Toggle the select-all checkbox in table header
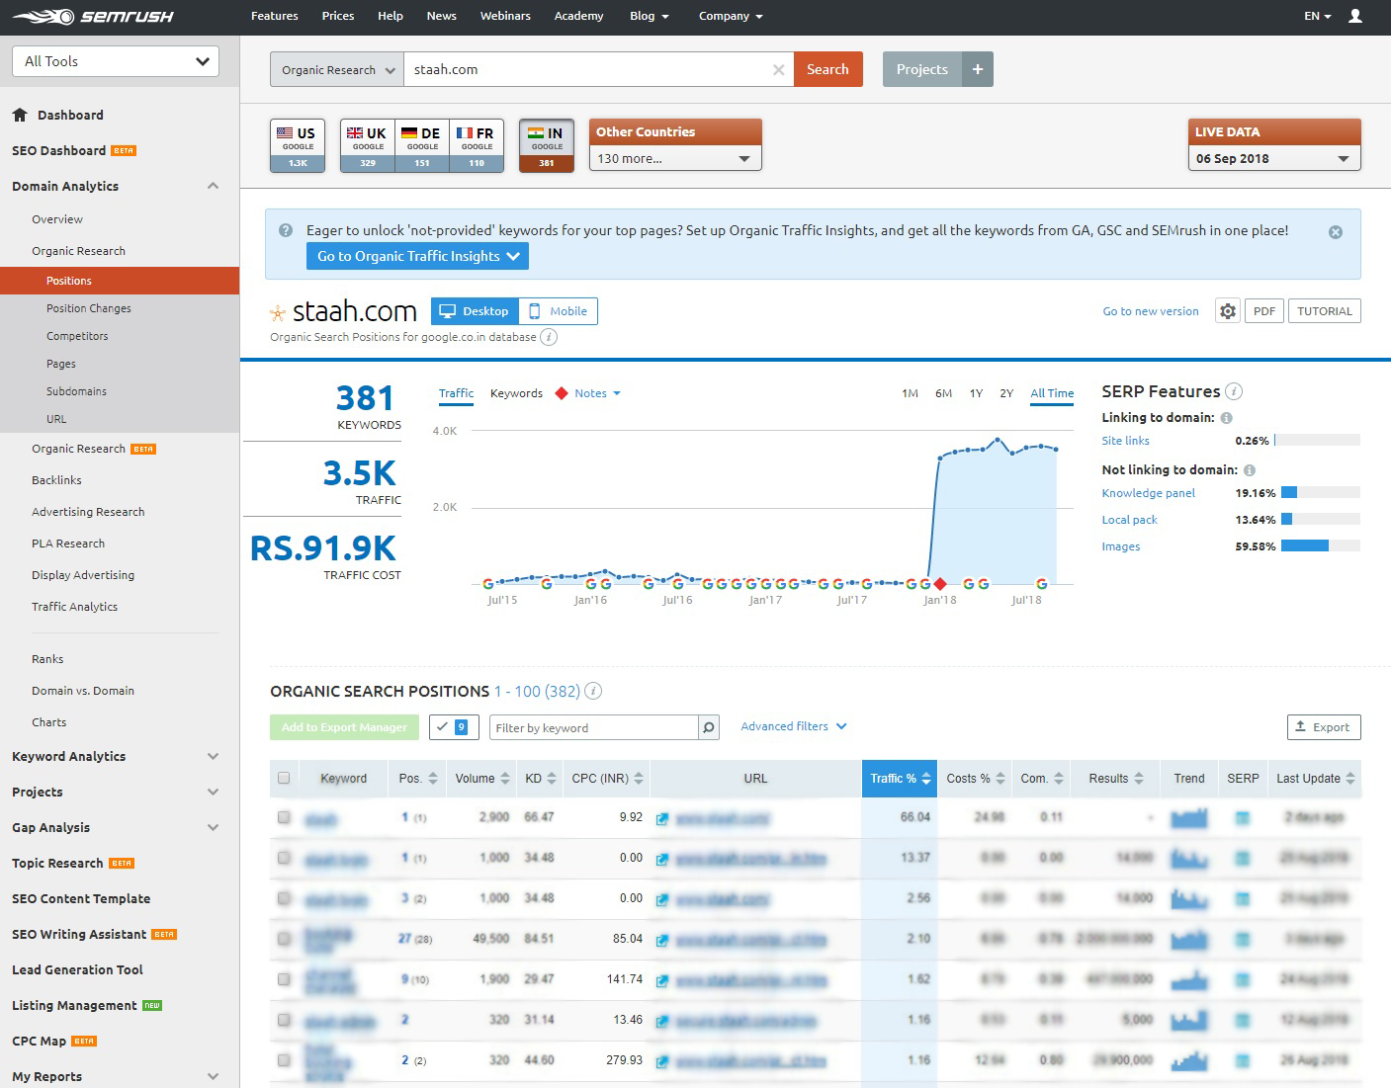 click(284, 779)
